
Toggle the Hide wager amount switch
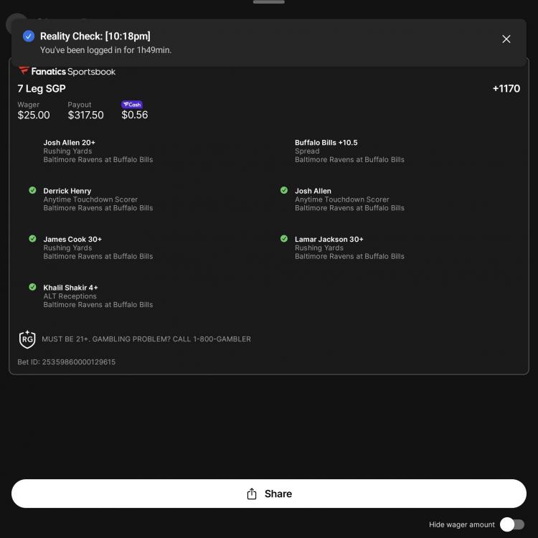(x=511, y=524)
